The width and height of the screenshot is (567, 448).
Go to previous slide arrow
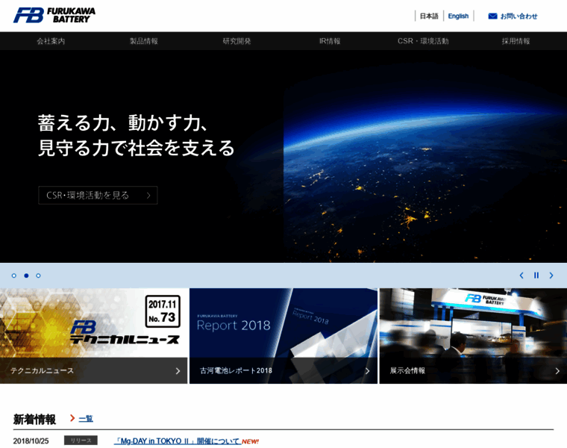(x=521, y=276)
